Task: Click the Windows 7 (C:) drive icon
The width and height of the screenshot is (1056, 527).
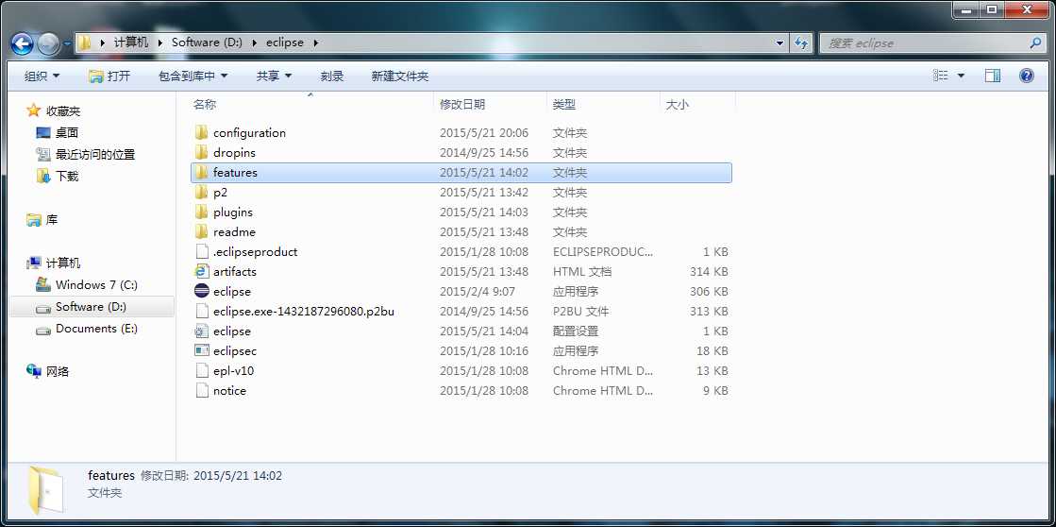Action: 43,284
